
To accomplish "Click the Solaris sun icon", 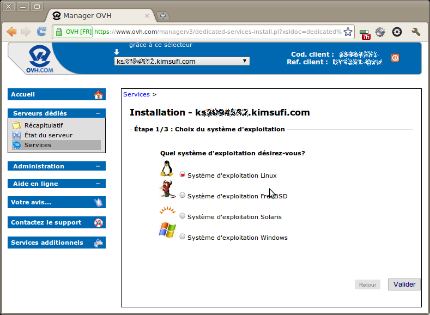I will [167, 210].
